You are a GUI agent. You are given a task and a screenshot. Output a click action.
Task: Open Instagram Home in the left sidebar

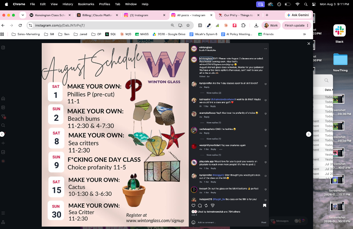click(x=3, y=98)
